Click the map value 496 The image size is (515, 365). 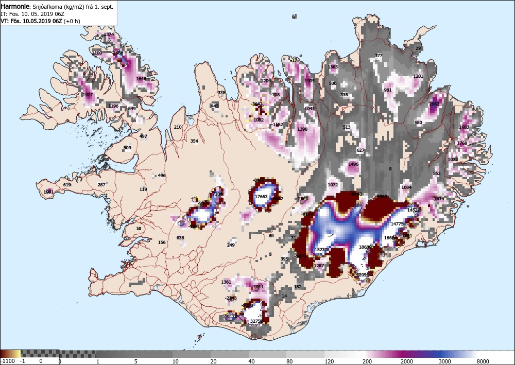(162, 175)
